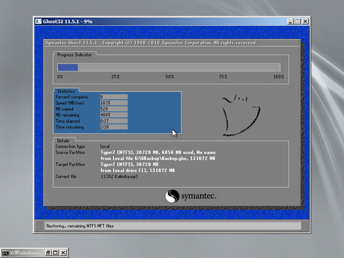Click the Ghost32 title bar app icon
344x258 pixels.
[x=38, y=21]
